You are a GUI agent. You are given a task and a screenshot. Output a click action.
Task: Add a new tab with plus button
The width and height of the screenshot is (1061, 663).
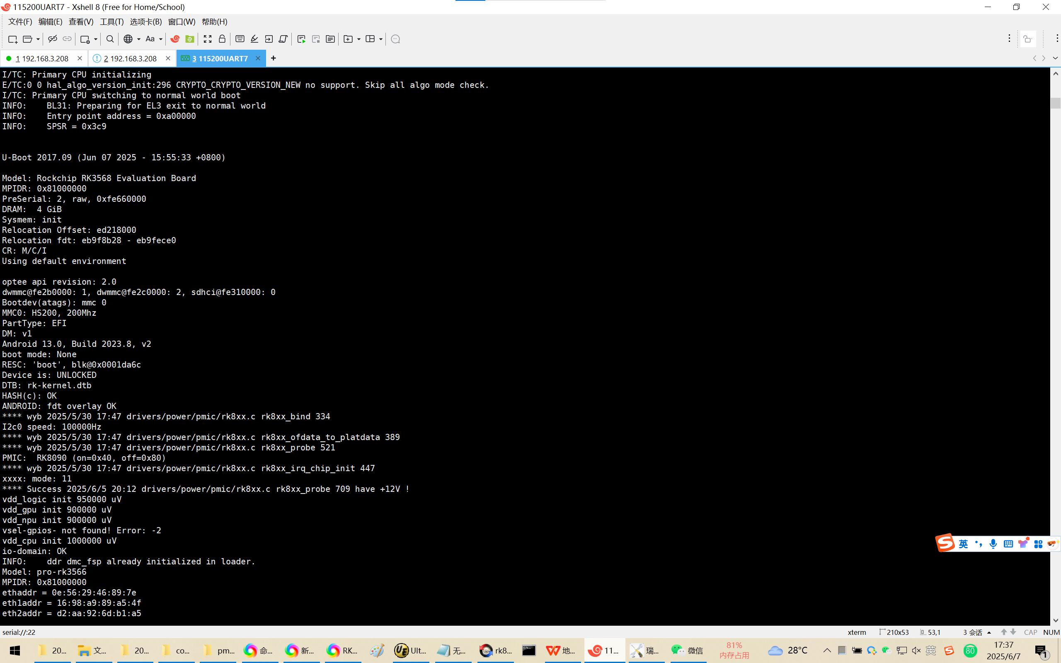273,58
